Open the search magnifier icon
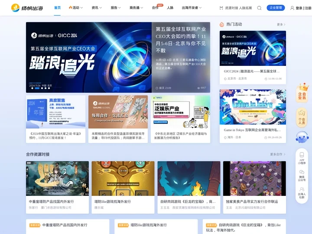The image size is (312, 234). pyautogui.click(x=259, y=8)
